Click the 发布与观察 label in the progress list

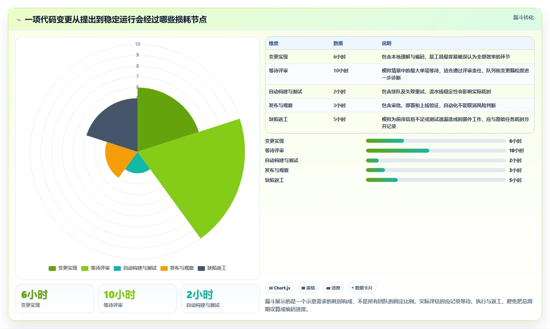(277, 170)
